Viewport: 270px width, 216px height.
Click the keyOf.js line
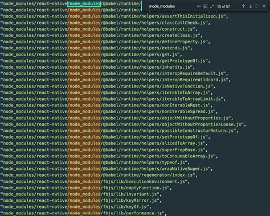click(76, 207)
